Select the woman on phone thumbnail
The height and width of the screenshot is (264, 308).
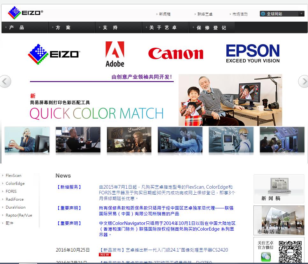tap(27, 140)
